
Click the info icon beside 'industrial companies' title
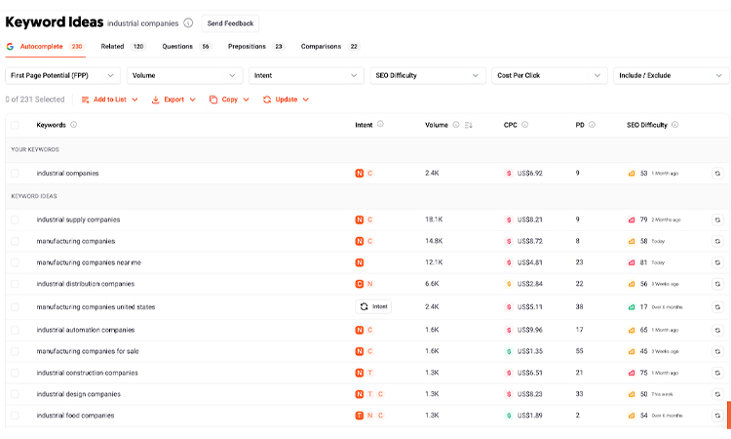click(x=188, y=22)
